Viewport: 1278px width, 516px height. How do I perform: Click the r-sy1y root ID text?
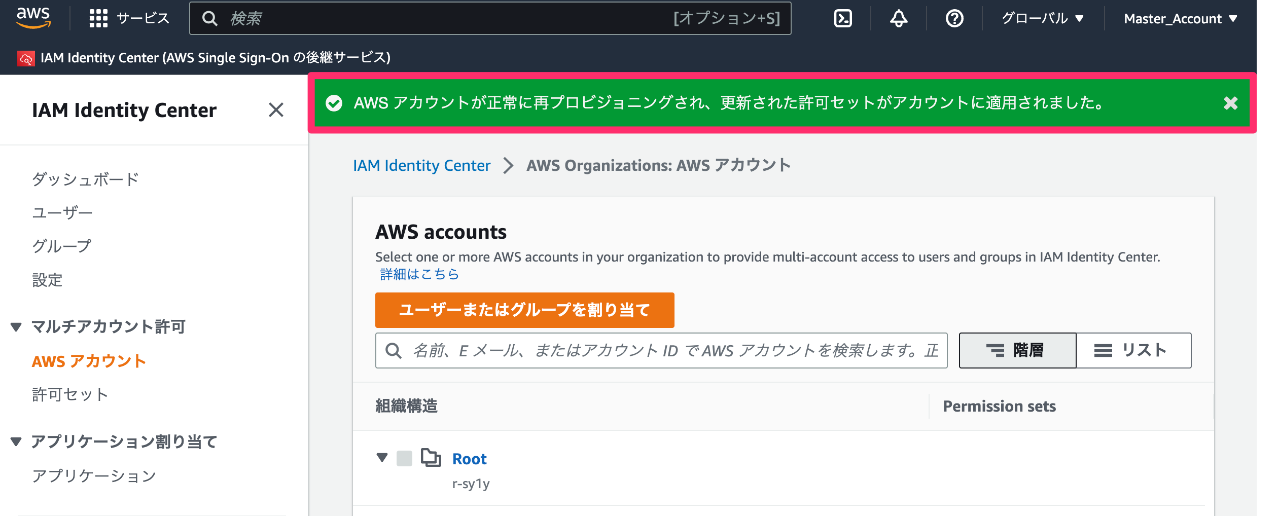click(x=471, y=484)
